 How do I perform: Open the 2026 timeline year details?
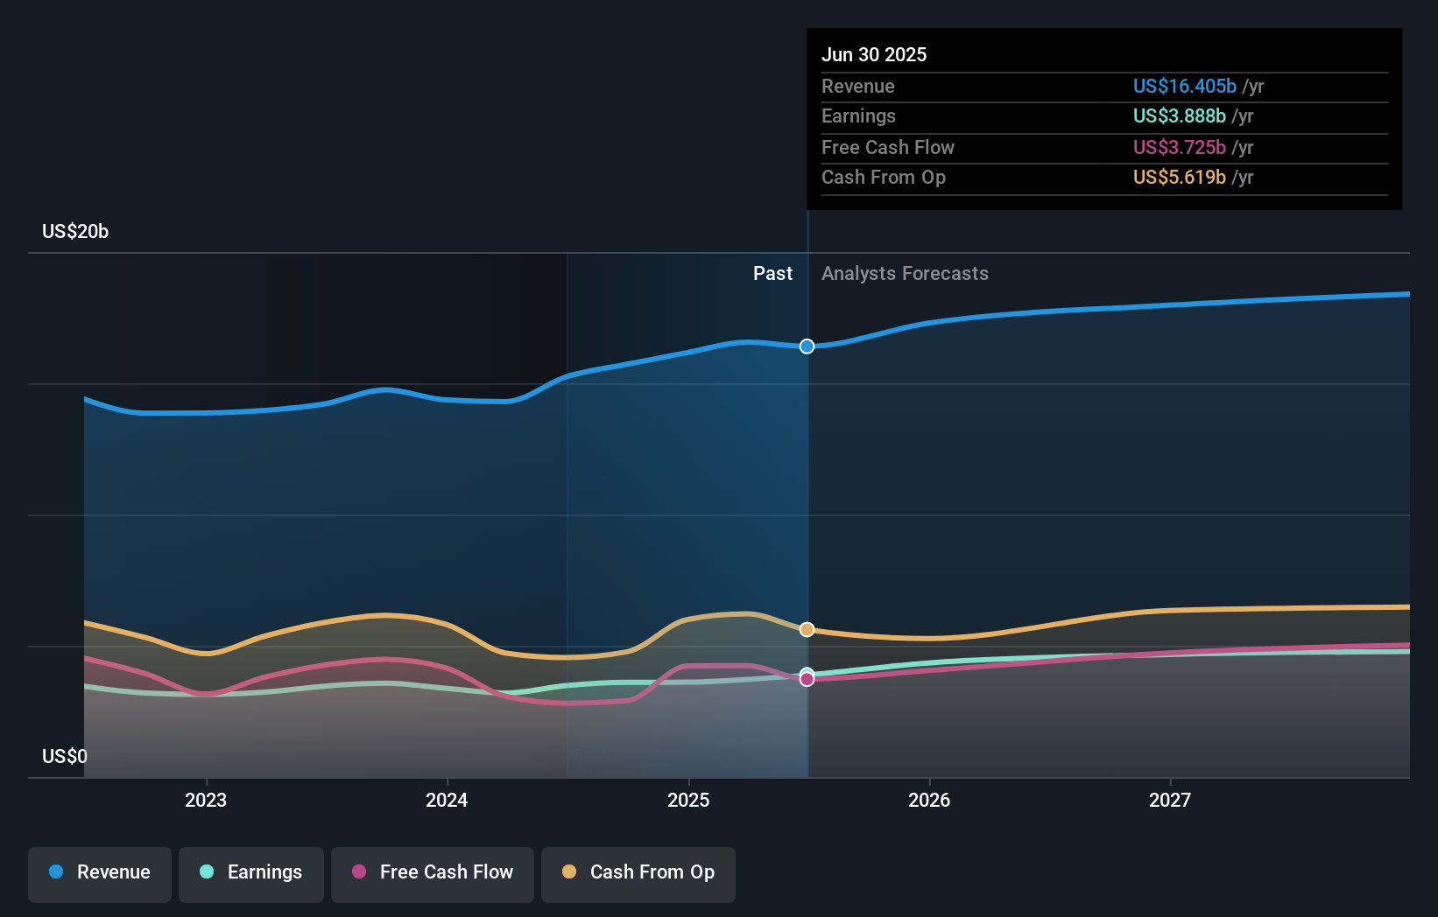[930, 799]
